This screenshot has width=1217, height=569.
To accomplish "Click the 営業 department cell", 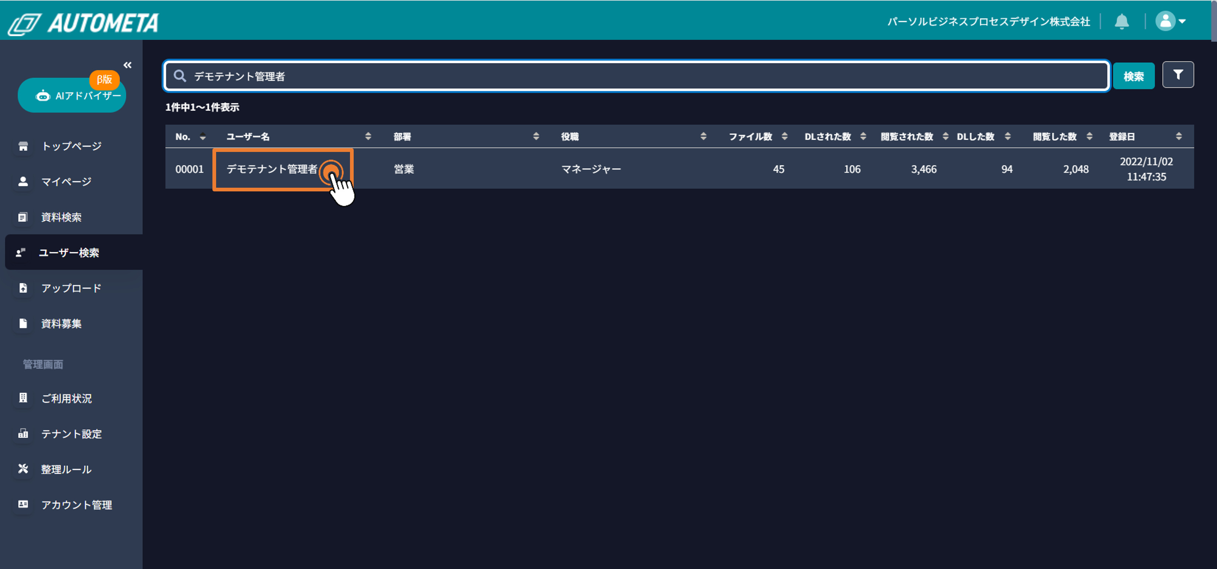I will point(404,169).
